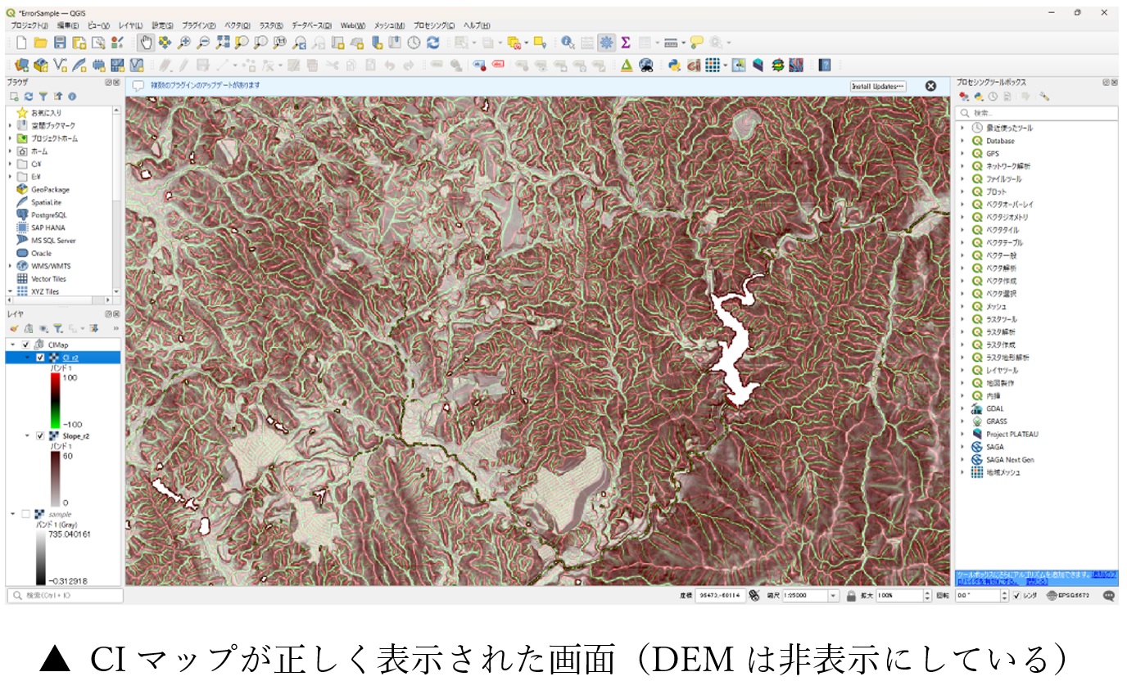1127x690 pixels.
Task: Select the Pan Map hand tool
Action: coord(147,43)
